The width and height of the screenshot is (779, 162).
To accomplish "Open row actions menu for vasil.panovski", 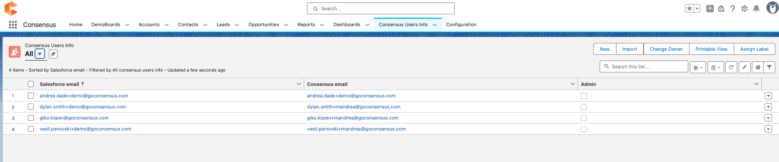I will pyautogui.click(x=768, y=129).
